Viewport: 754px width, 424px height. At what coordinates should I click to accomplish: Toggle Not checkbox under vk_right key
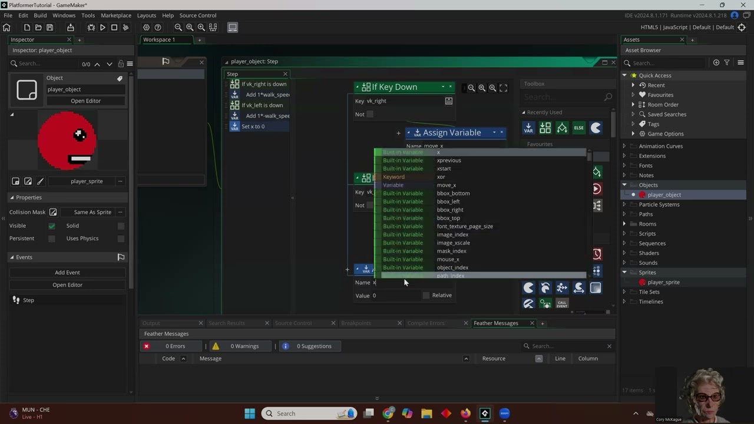coord(370,114)
